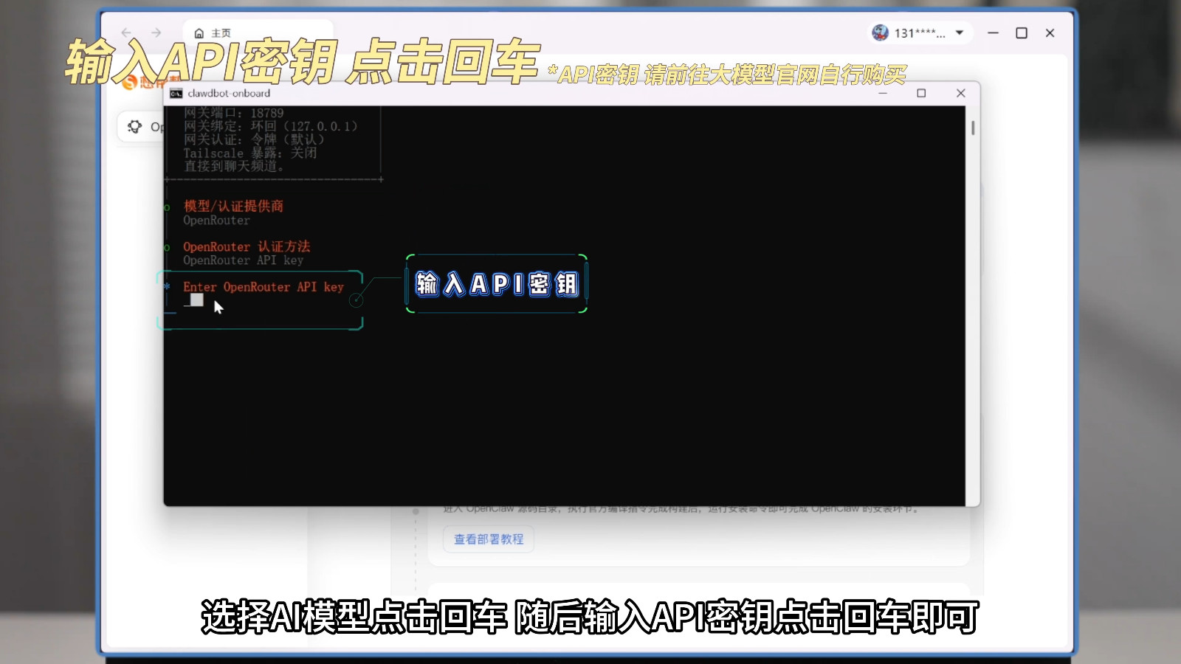This screenshot has height=664, width=1181.
Task: Expand the account dropdown arrow next to 131****
Action: (x=960, y=32)
